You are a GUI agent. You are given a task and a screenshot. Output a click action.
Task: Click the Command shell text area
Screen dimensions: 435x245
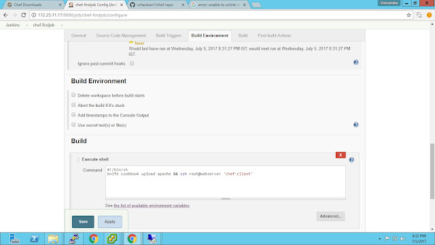pos(225,182)
